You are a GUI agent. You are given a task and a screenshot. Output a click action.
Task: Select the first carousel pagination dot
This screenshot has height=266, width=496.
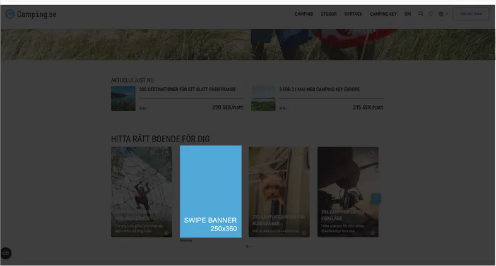pyautogui.click(x=247, y=246)
